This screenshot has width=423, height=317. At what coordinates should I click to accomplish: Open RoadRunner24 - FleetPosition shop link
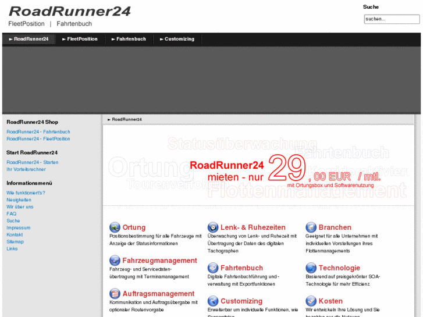click(x=38, y=138)
